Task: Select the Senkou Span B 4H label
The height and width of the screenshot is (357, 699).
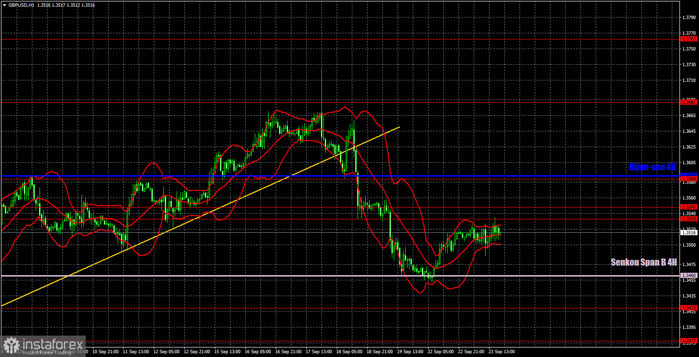Action: 644,262
